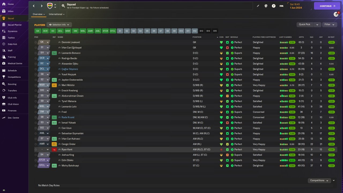Go back with the left arrow
The image size is (343, 193).
pyautogui.click(x=34, y=6)
